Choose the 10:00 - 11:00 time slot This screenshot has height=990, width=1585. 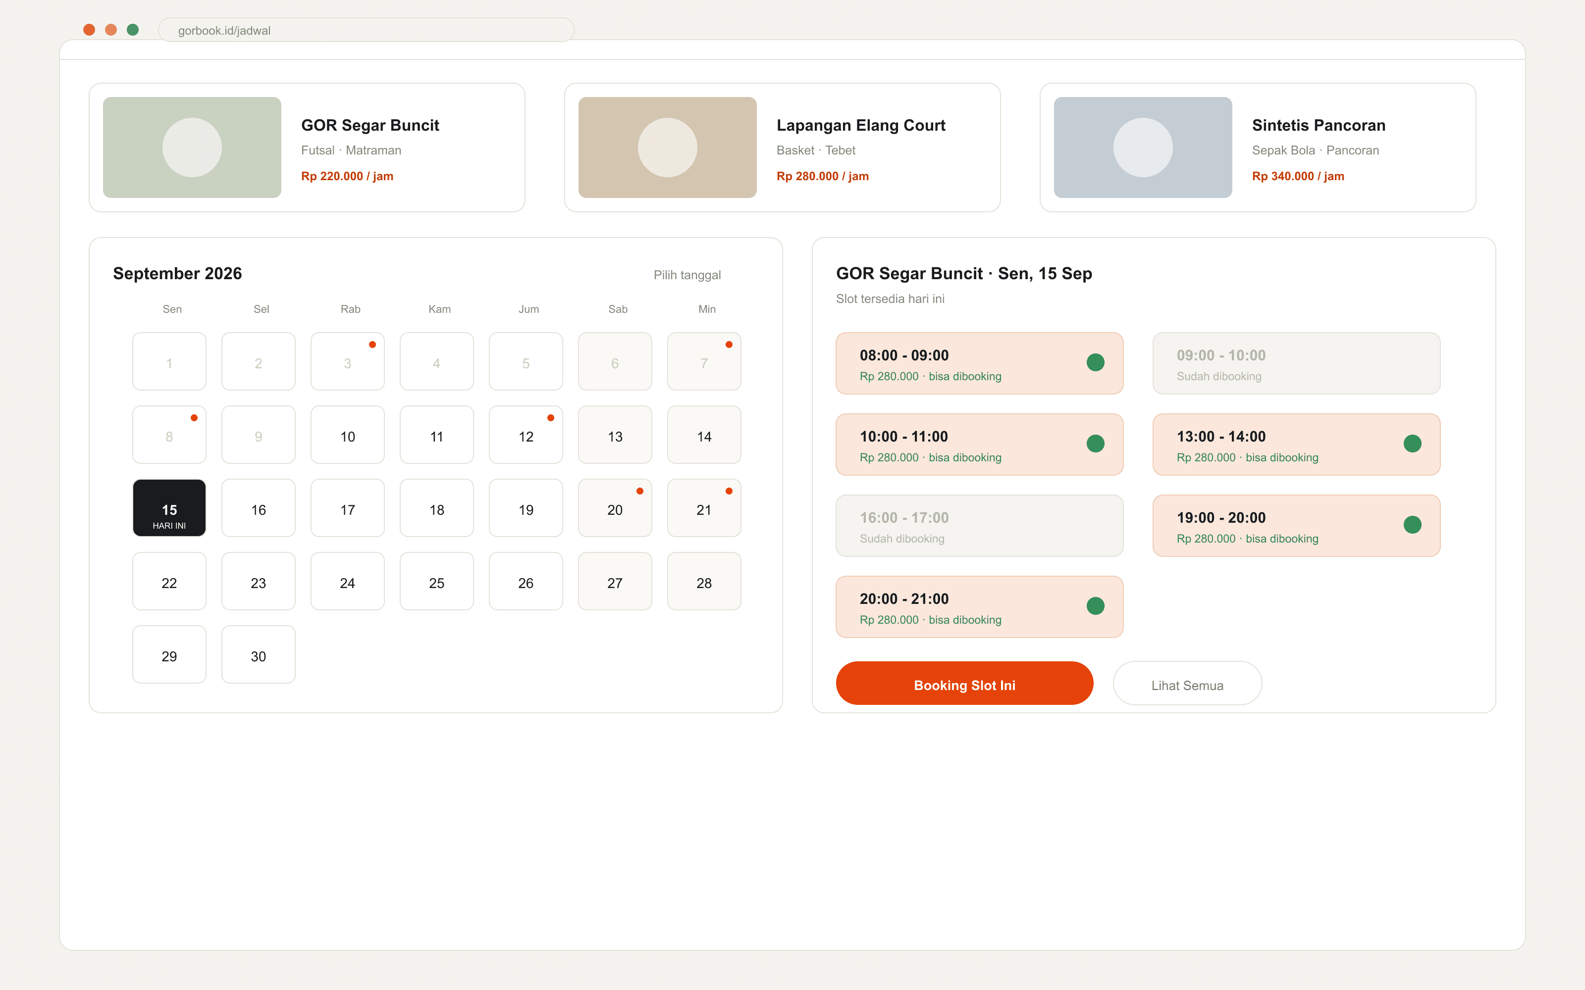coord(979,445)
